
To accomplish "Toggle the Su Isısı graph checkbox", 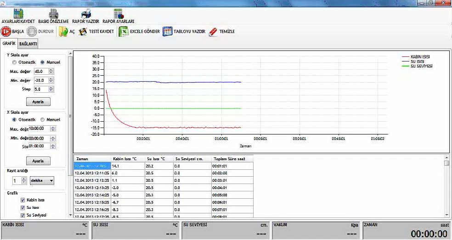I will click(x=23, y=208).
